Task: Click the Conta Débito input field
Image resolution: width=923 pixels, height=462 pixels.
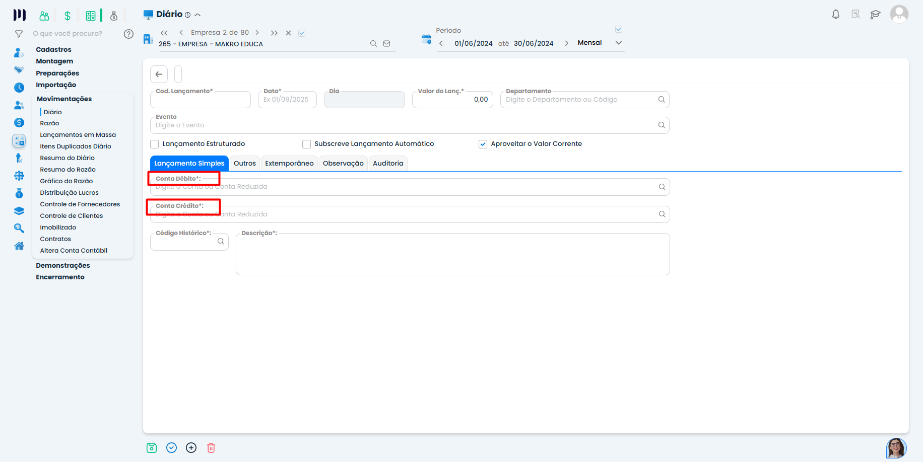Action: (x=403, y=187)
